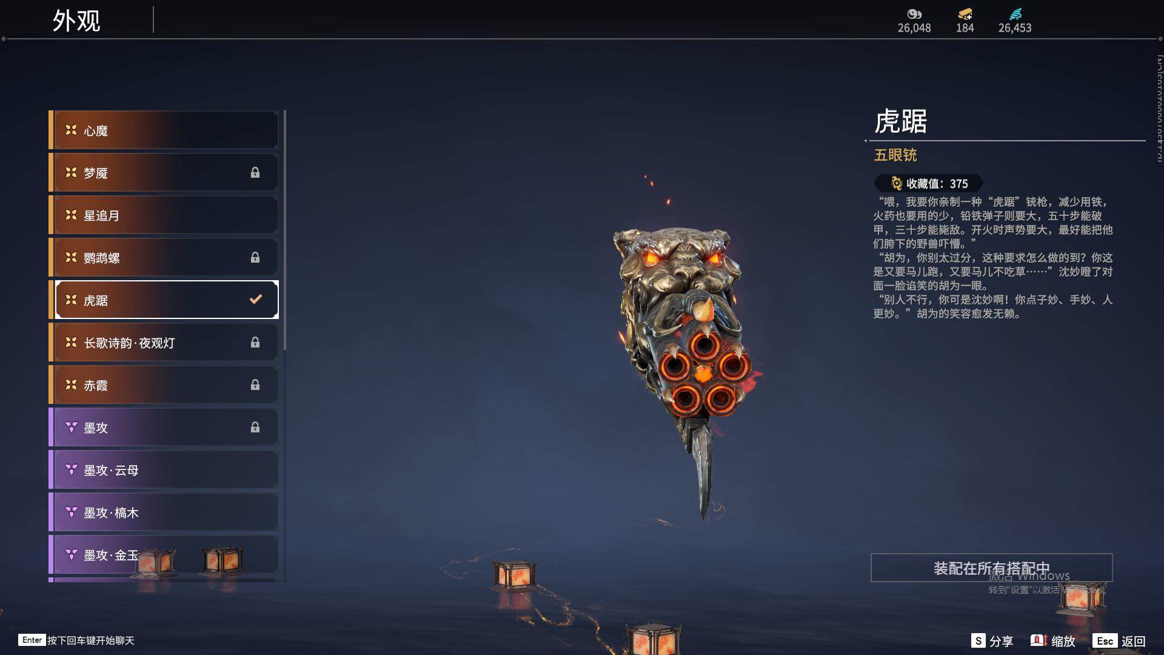Click the mouse zoom icon beside 缩放
Screen dimensions: 1164x655
click(1039, 640)
